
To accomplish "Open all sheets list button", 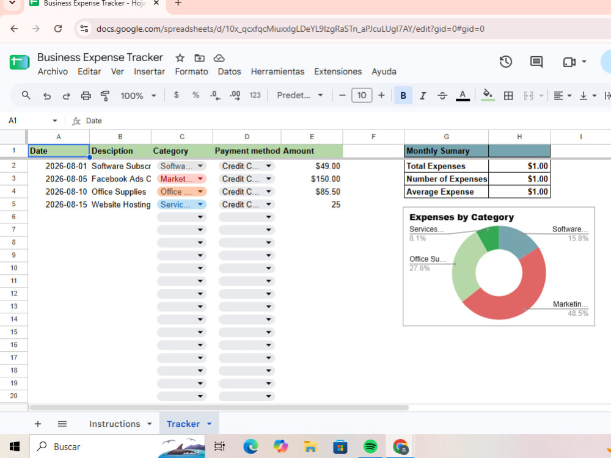I will coord(62,424).
